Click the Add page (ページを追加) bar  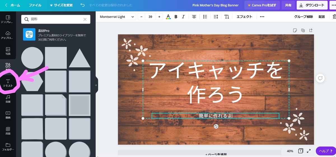[x=216, y=154]
